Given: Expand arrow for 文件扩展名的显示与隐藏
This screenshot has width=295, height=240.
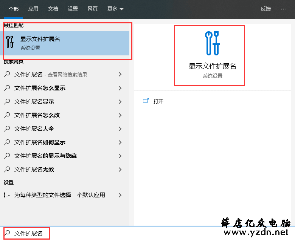Looking at the screenshot, I should tap(120, 156).
